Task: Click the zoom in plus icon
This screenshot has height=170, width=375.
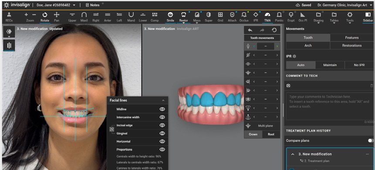Action: point(26,15)
